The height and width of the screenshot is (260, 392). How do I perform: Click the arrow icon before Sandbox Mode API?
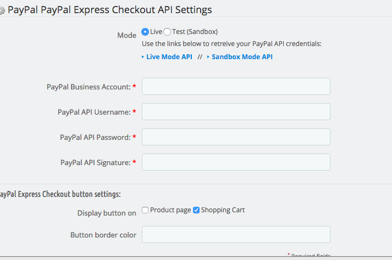pyautogui.click(x=208, y=57)
